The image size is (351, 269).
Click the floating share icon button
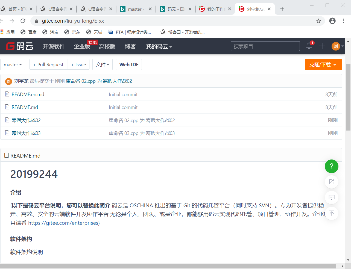332,182
